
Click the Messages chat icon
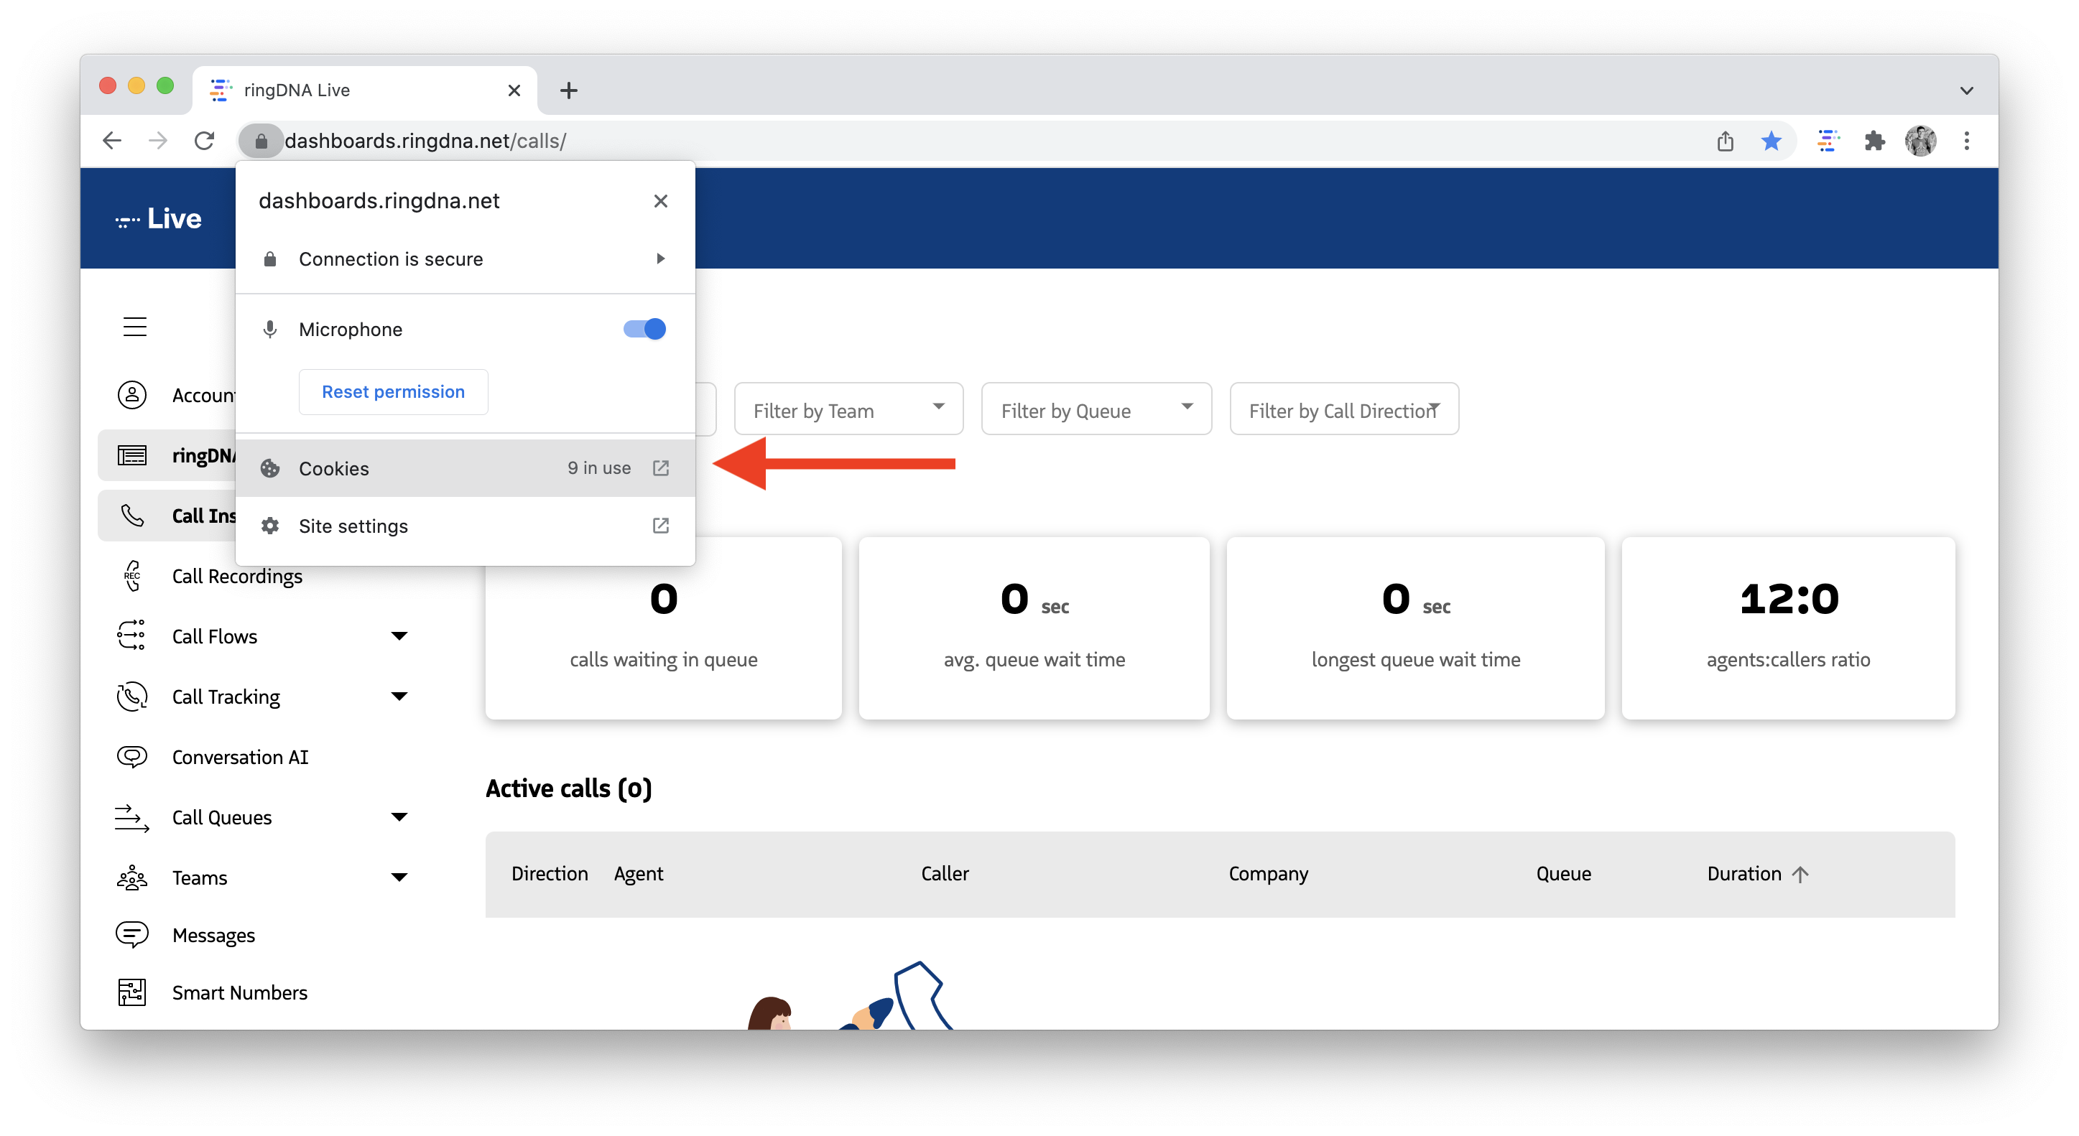[132, 935]
